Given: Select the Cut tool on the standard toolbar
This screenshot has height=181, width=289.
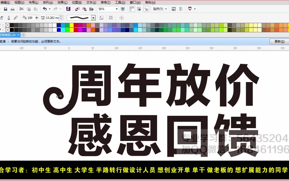Looking at the screenshot, I should tap(22, 9).
